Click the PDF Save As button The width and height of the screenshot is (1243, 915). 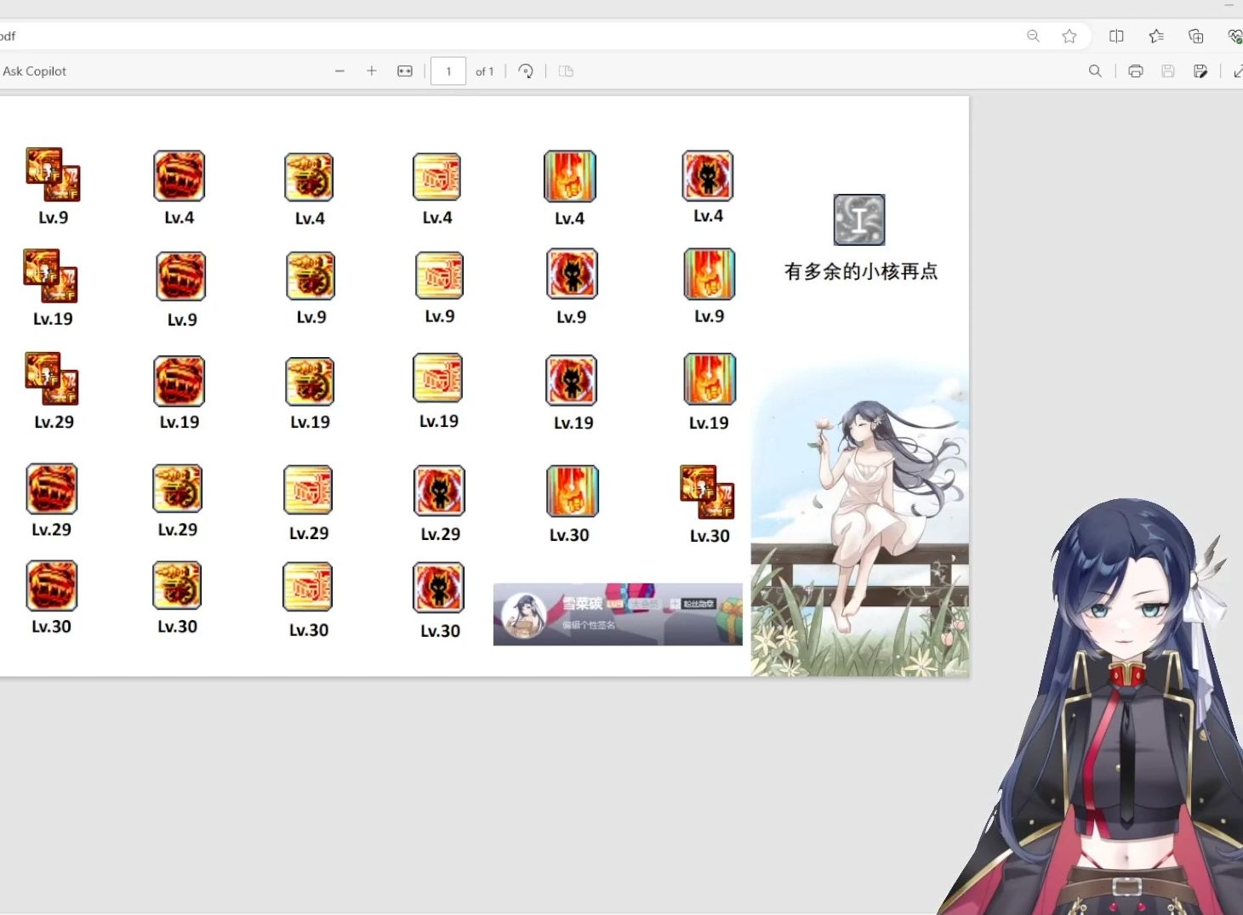[x=1200, y=71]
